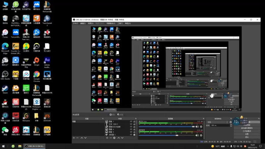Open the scene transition type dropdown (淡出)
The image size is (265, 149).
[x=218, y=122]
